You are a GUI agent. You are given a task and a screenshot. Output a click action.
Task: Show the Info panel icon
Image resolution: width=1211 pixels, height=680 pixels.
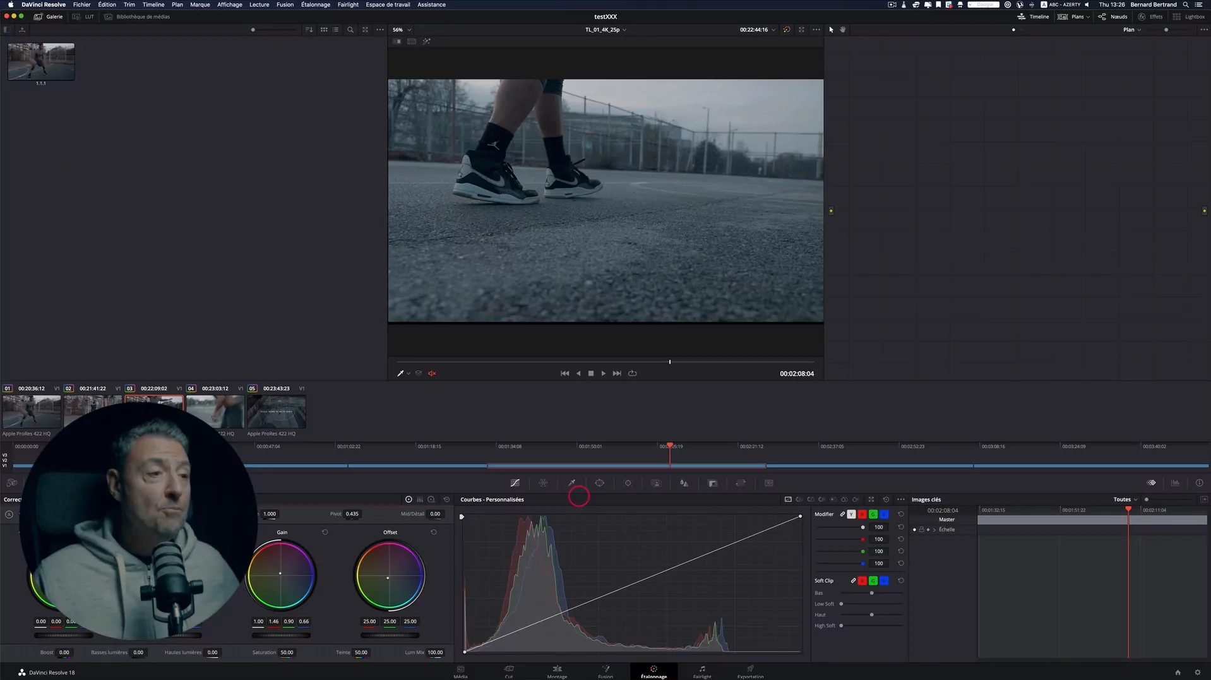click(1200, 483)
